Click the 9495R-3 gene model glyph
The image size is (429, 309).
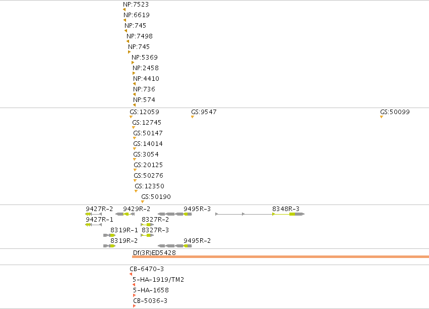pyautogui.click(x=175, y=214)
